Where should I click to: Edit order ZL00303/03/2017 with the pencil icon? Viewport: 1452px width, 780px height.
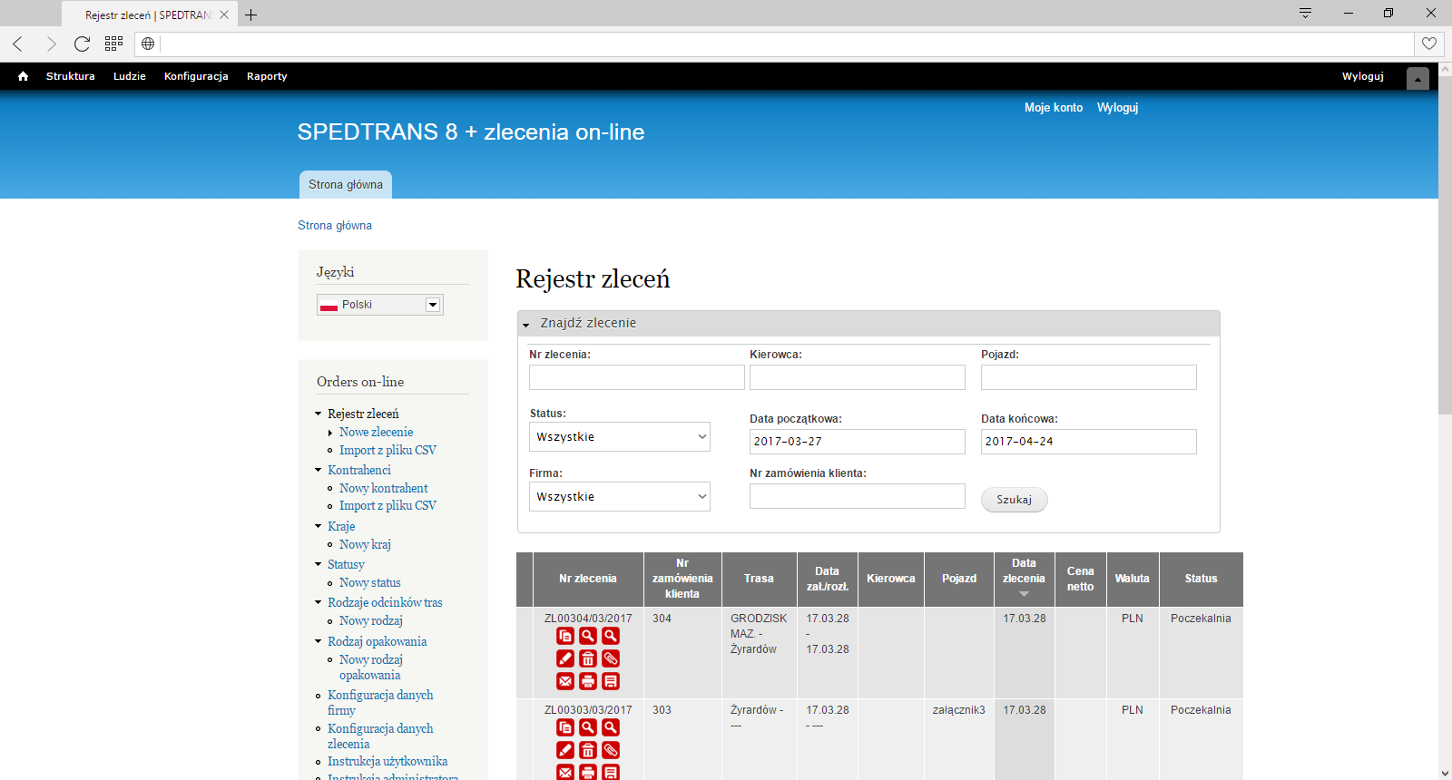coord(565,750)
